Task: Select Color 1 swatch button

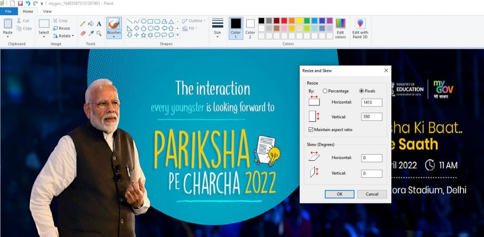Action: 236,28
